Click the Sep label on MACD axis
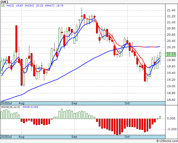 74,137
